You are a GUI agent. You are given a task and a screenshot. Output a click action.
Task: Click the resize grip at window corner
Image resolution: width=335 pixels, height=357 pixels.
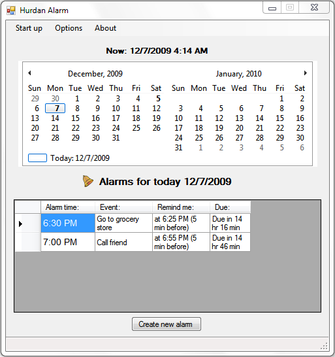tap(324, 346)
